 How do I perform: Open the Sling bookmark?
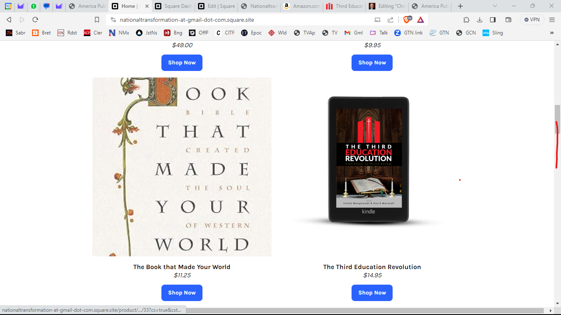click(493, 33)
